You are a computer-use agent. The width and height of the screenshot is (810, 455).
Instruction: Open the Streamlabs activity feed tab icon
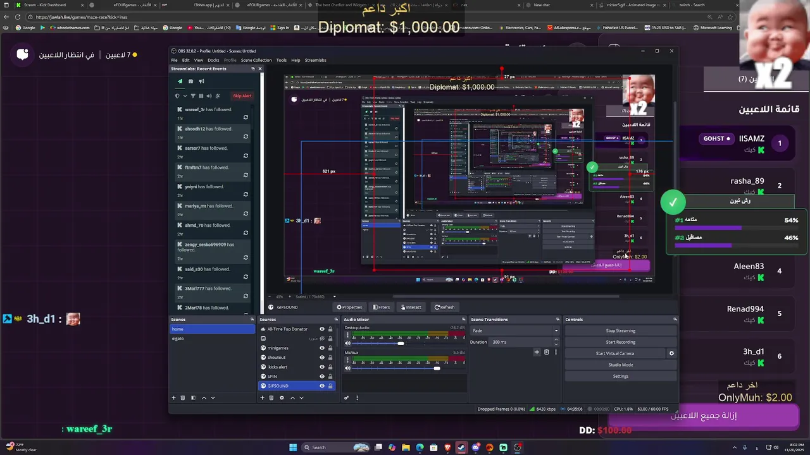[x=180, y=81]
